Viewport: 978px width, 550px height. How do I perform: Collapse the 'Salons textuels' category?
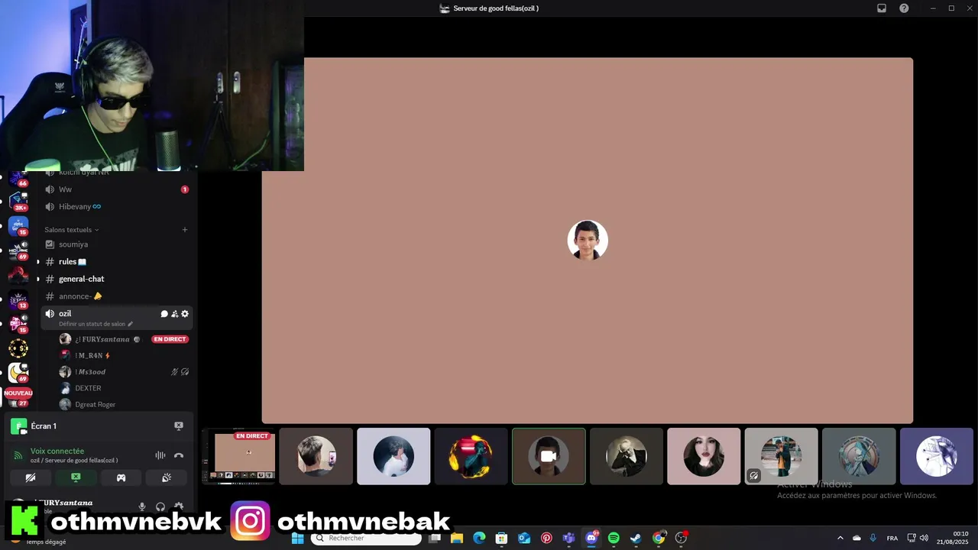pos(72,230)
